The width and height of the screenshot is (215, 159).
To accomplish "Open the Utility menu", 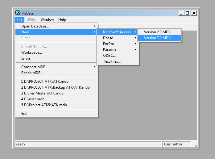I will [31, 19].
